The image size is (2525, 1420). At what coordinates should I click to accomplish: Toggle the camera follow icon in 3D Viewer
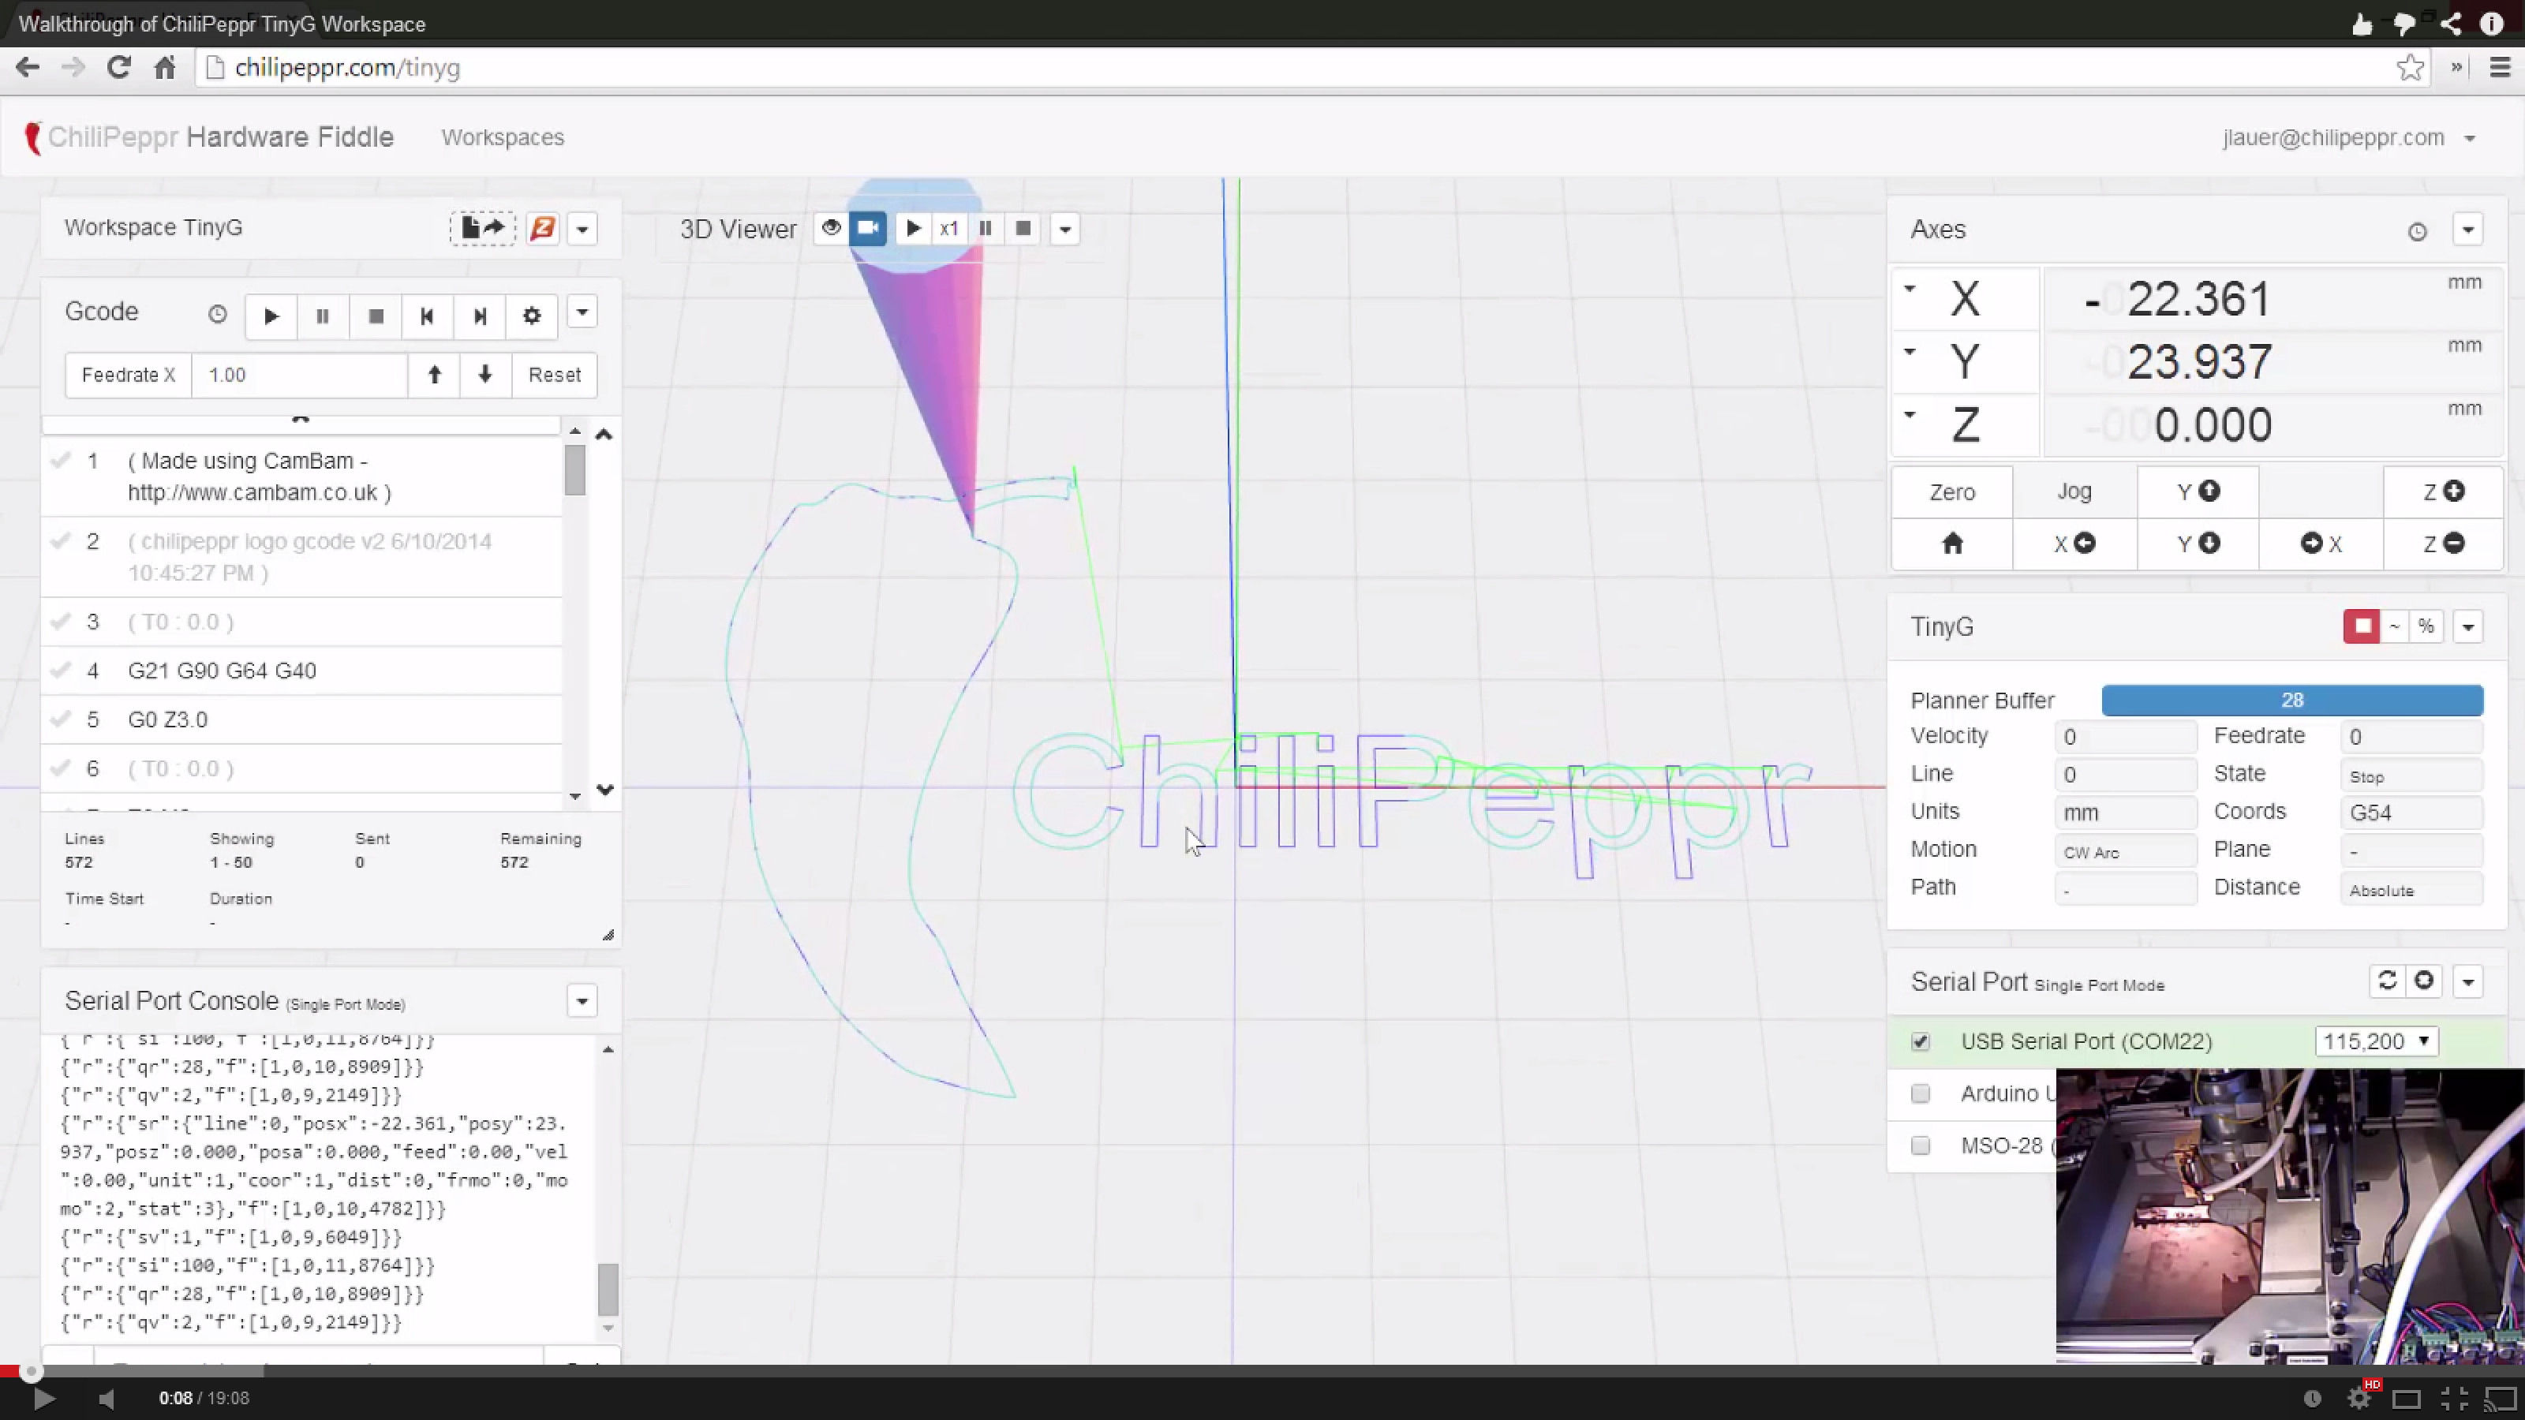tap(869, 227)
